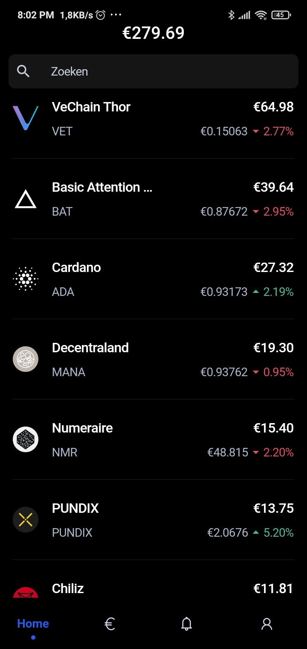Open the euro wallet tab
The height and width of the screenshot is (649, 307).
tap(110, 624)
